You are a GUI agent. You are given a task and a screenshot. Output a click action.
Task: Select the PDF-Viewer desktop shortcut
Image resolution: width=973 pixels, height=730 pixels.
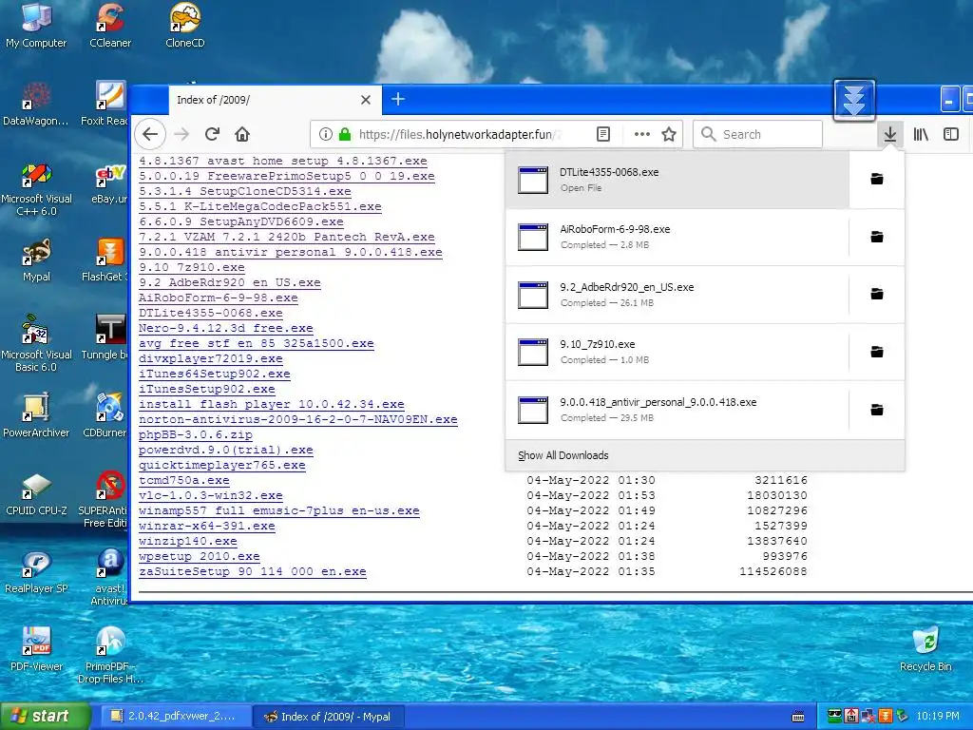coord(36,649)
